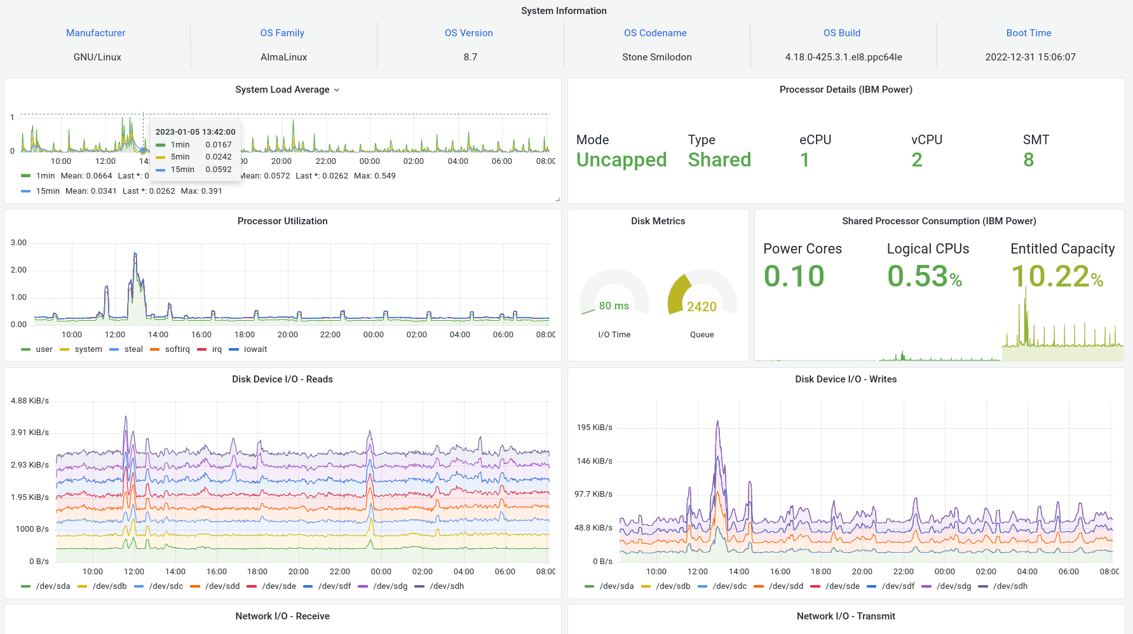Screen dimensions: 1133x634
Task: Open the System Load Average panel menu chevron
Action: pos(337,90)
